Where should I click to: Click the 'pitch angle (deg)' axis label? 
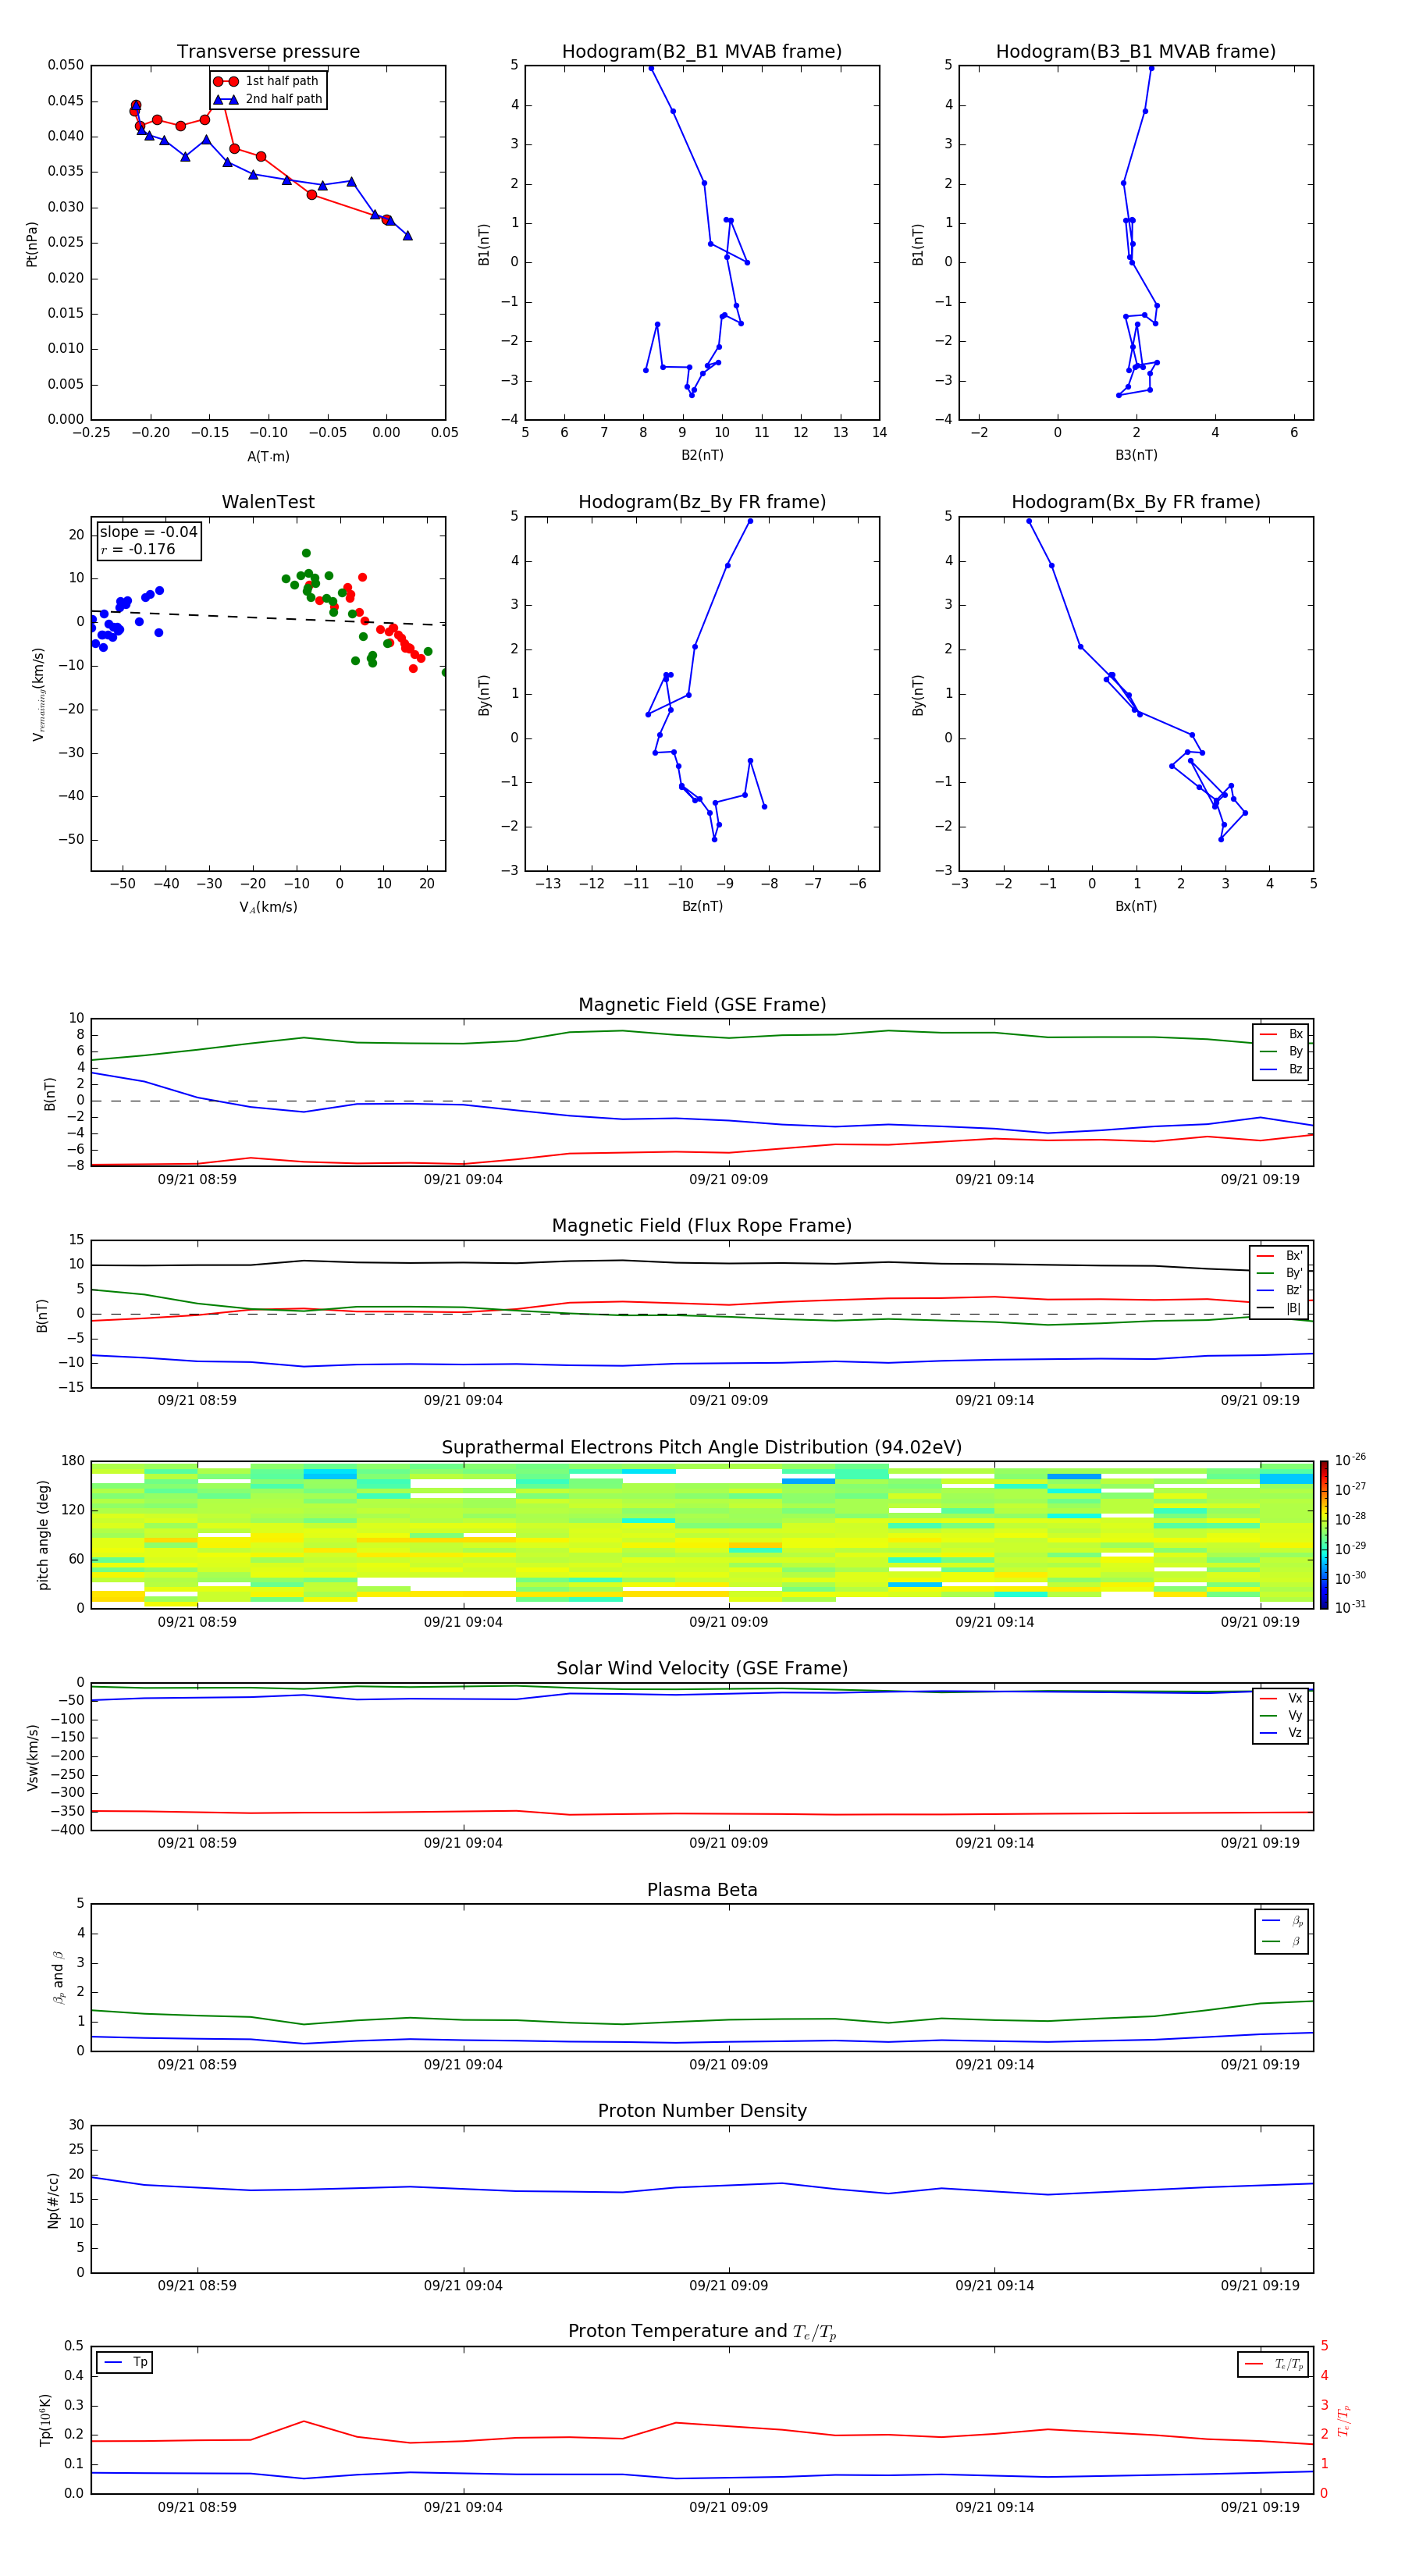[43, 1534]
